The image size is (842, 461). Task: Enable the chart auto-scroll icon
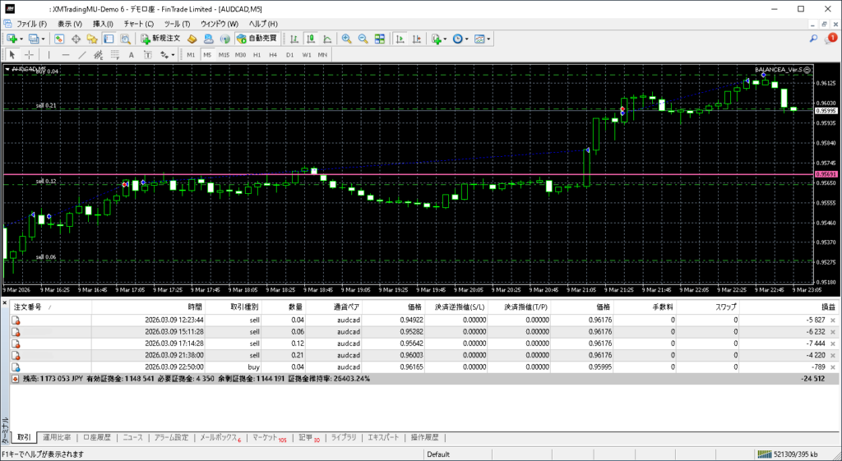point(399,39)
